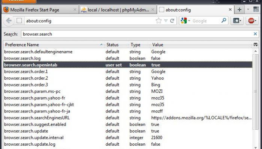Select browser.search.order.1 preference

tap(26, 72)
